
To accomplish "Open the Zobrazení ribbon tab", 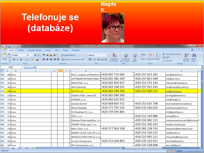I will coord(76,50).
